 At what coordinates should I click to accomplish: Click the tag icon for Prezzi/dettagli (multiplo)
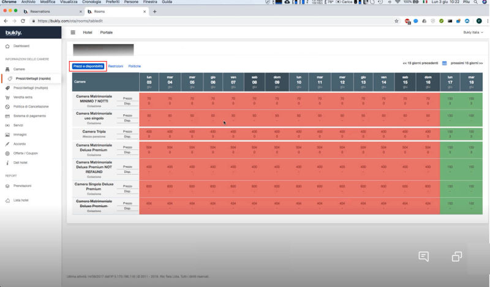[7, 88]
